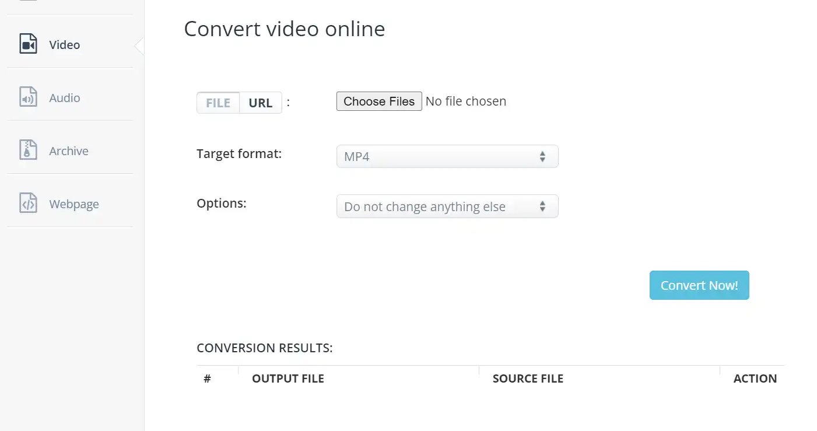
Task: Click the Audio speaker file icon
Action: [29, 97]
